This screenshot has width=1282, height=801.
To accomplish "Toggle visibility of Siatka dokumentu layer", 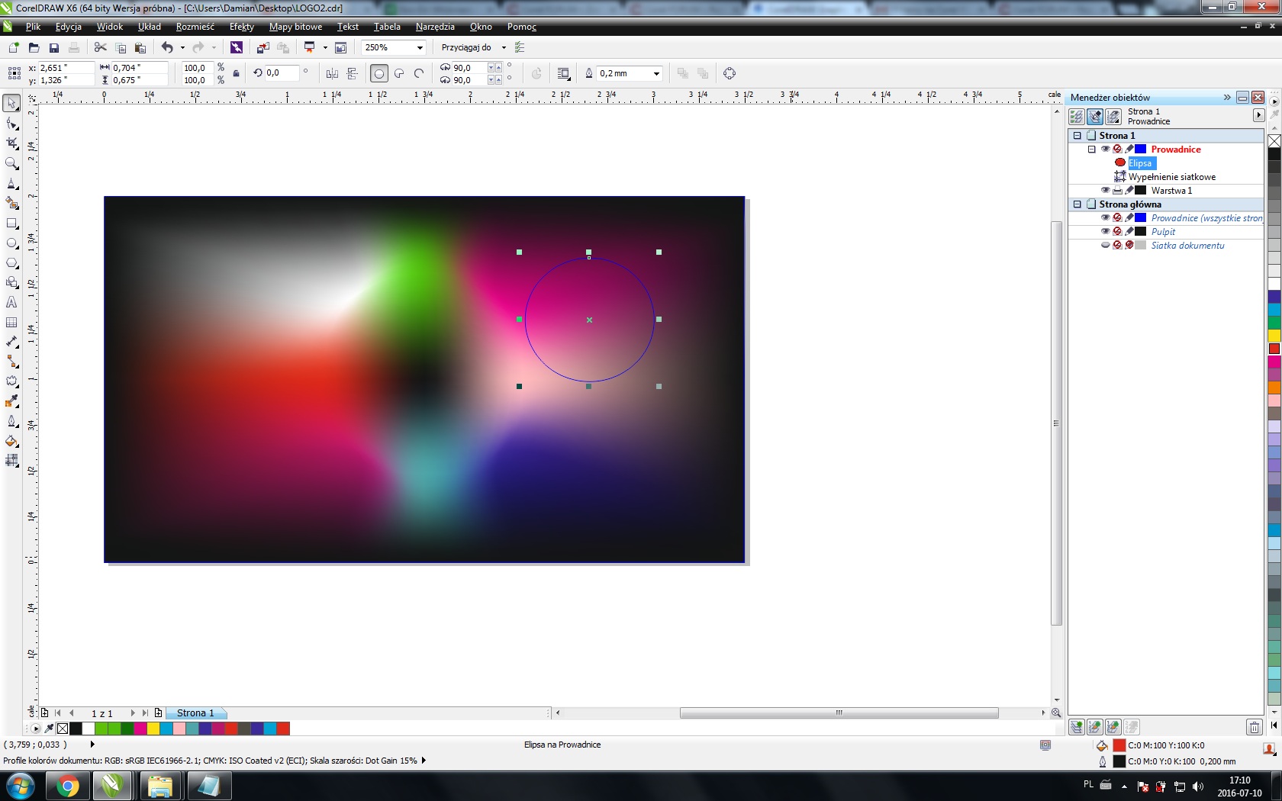I will [1105, 246].
